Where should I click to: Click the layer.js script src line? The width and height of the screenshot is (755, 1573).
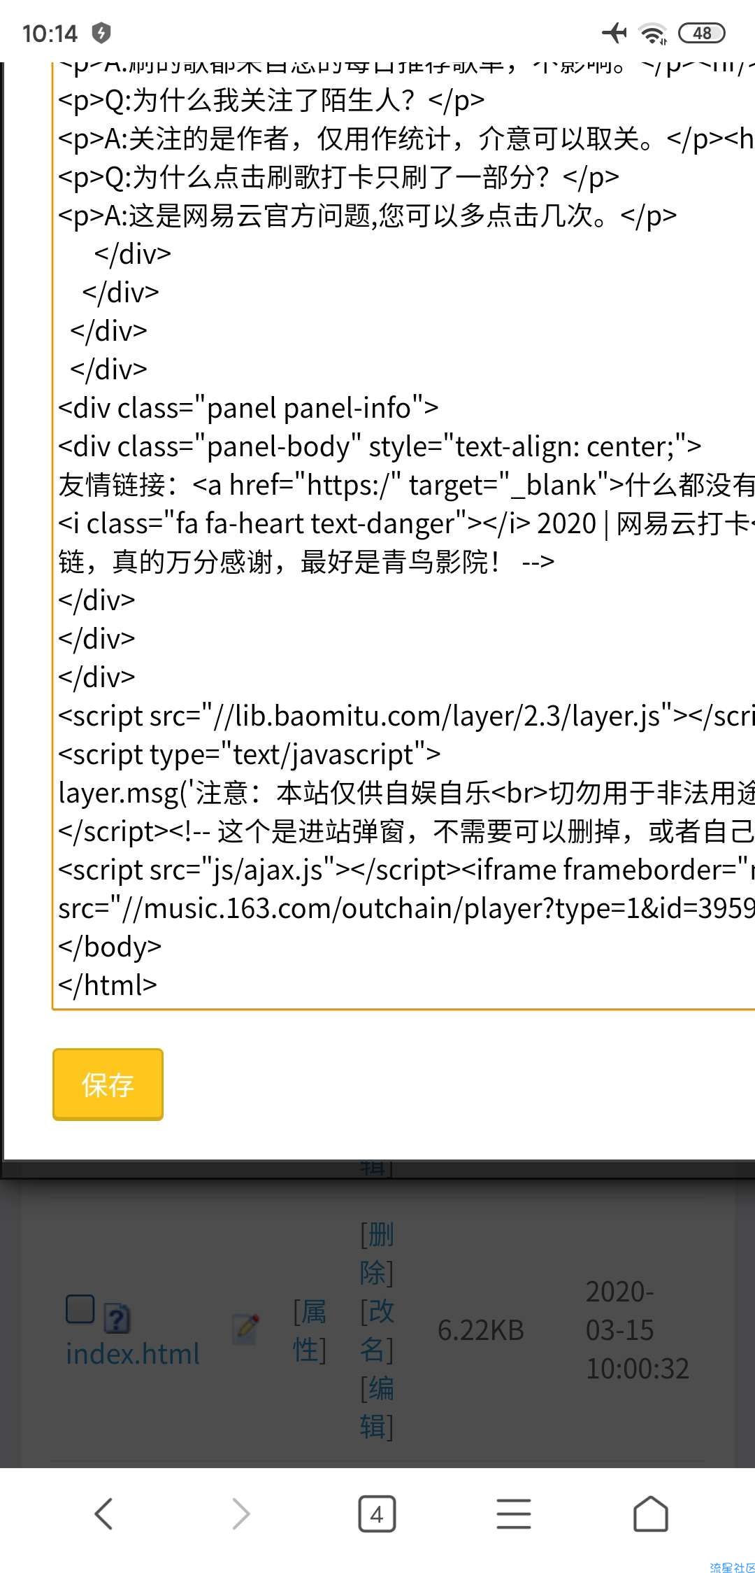coord(406,715)
